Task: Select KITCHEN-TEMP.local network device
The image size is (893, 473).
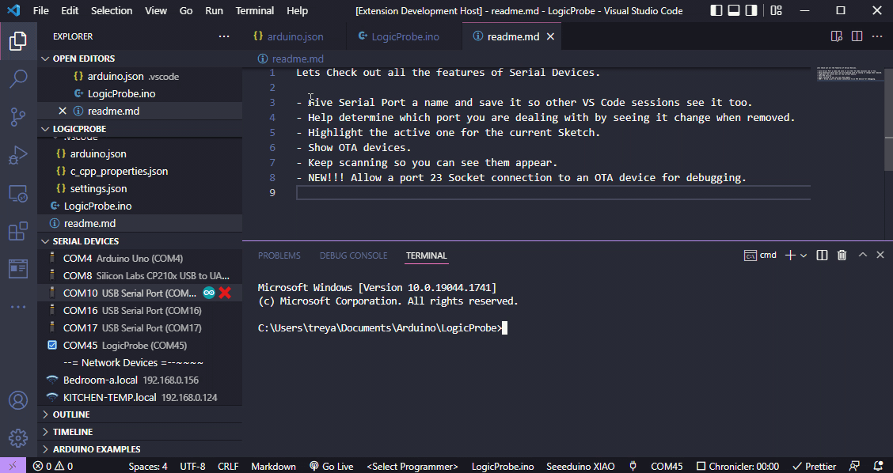Action: pos(140,397)
